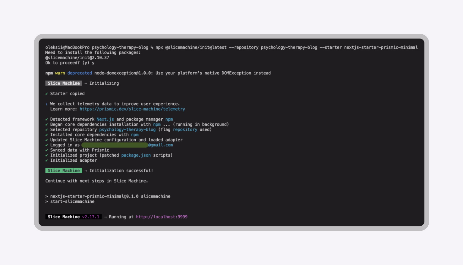
Task: Click the "--starter nextjs-starter-prismic-minimal" argument
Action: click(369, 47)
